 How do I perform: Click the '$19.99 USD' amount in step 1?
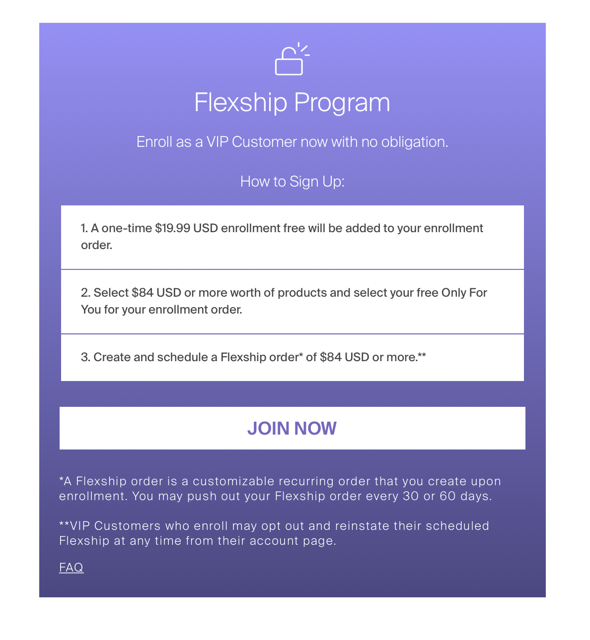coord(186,228)
